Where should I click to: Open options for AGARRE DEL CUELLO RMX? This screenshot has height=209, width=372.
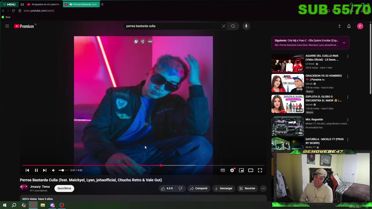(x=348, y=56)
